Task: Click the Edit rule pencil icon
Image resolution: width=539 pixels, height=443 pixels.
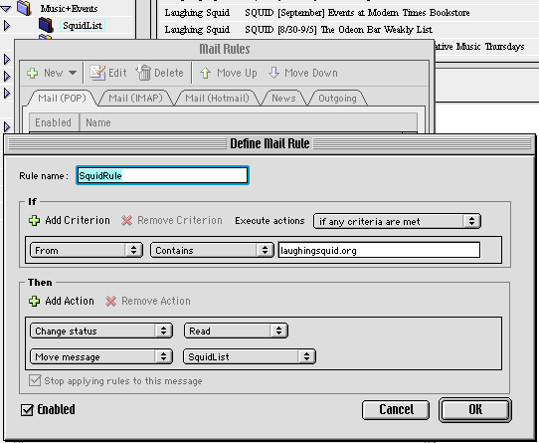Action: [x=97, y=73]
